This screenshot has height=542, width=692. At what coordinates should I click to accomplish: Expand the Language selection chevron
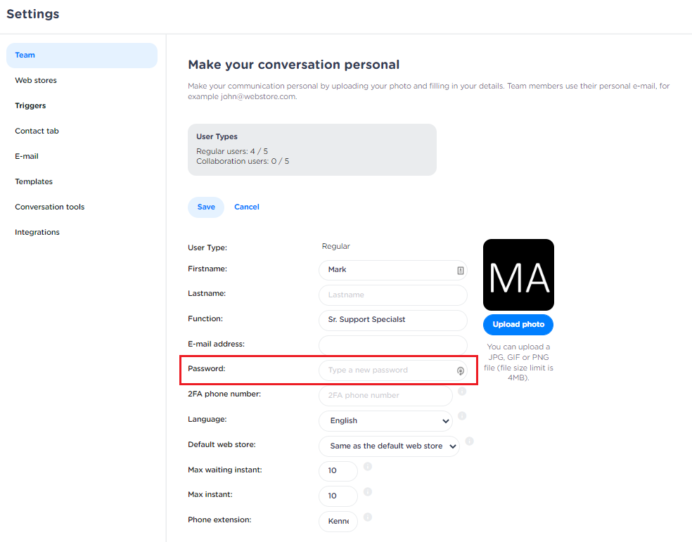coord(445,420)
